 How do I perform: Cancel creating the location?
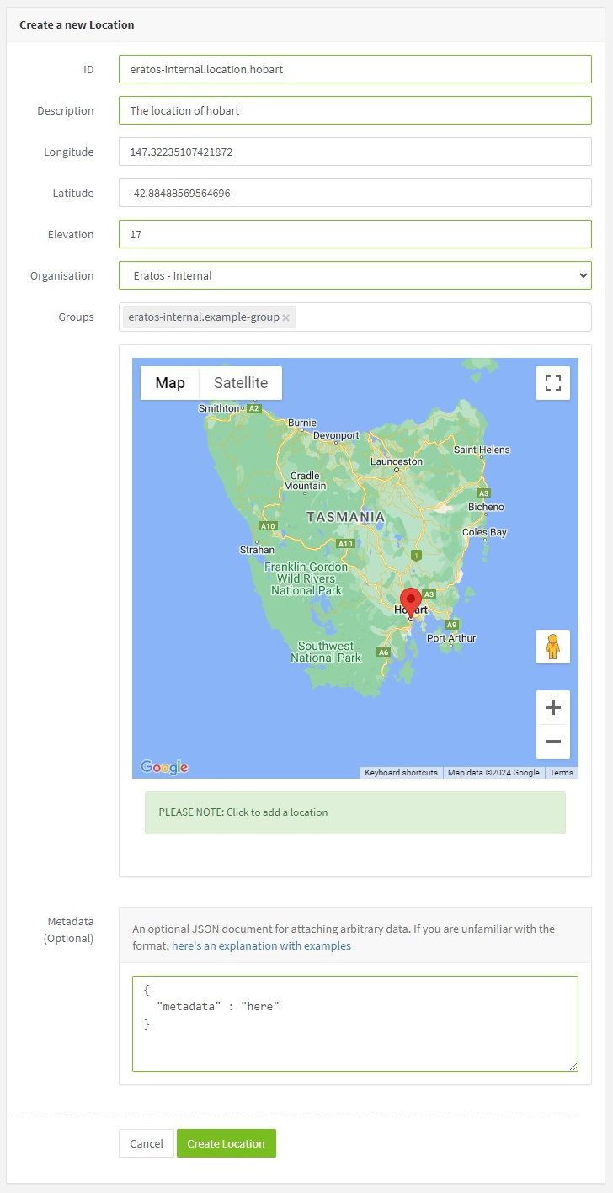click(147, 1143)
